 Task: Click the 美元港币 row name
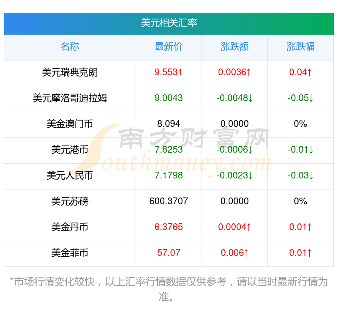click(70, 150)
